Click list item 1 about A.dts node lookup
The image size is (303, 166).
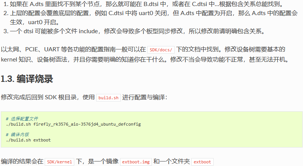click(144, 4)
